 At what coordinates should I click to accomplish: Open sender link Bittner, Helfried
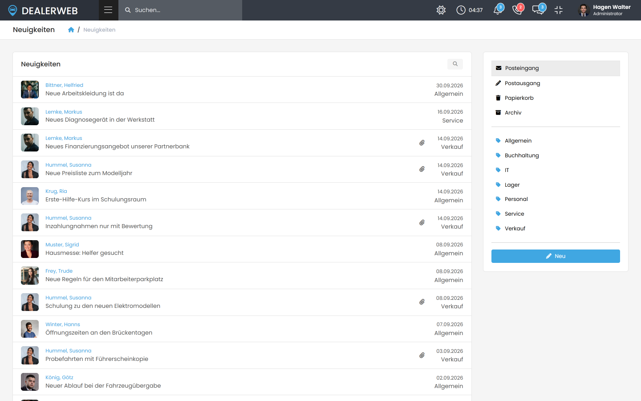coord(64,85)
